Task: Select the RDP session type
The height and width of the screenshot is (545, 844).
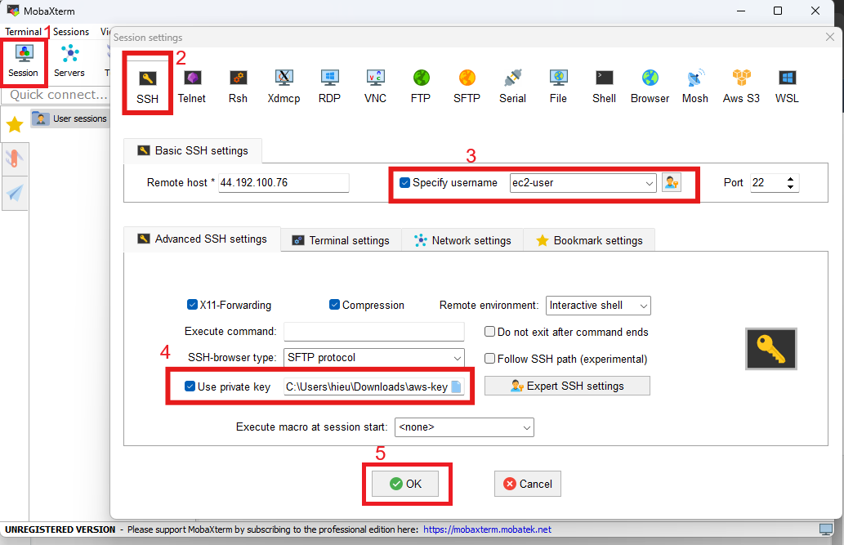Action: click(x=329, y=86)
